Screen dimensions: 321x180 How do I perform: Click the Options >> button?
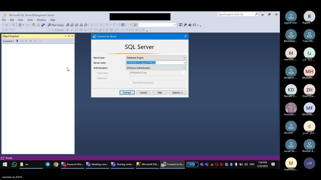pos(178,92)
